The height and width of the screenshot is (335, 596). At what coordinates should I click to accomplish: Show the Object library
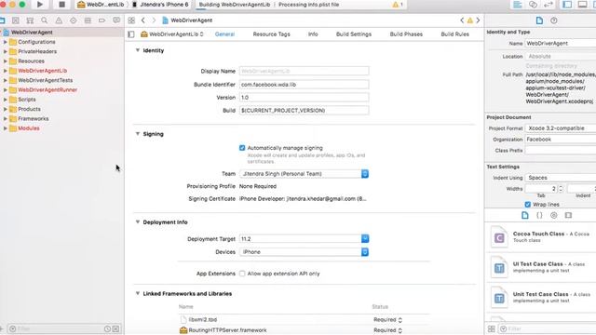554,215
